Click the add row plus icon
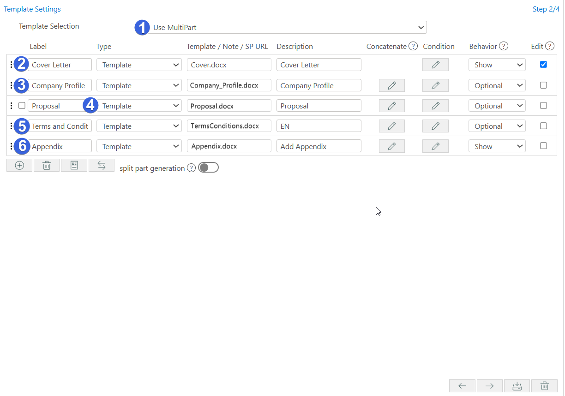 pos(19,165)
